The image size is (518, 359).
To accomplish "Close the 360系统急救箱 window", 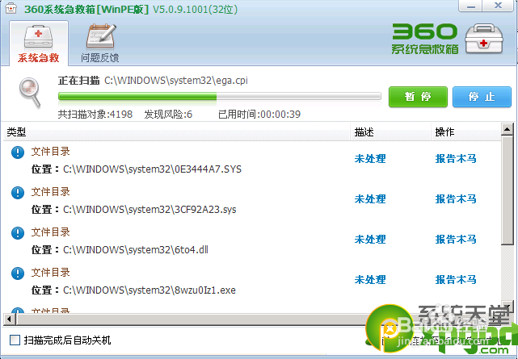I will (498, 6).
